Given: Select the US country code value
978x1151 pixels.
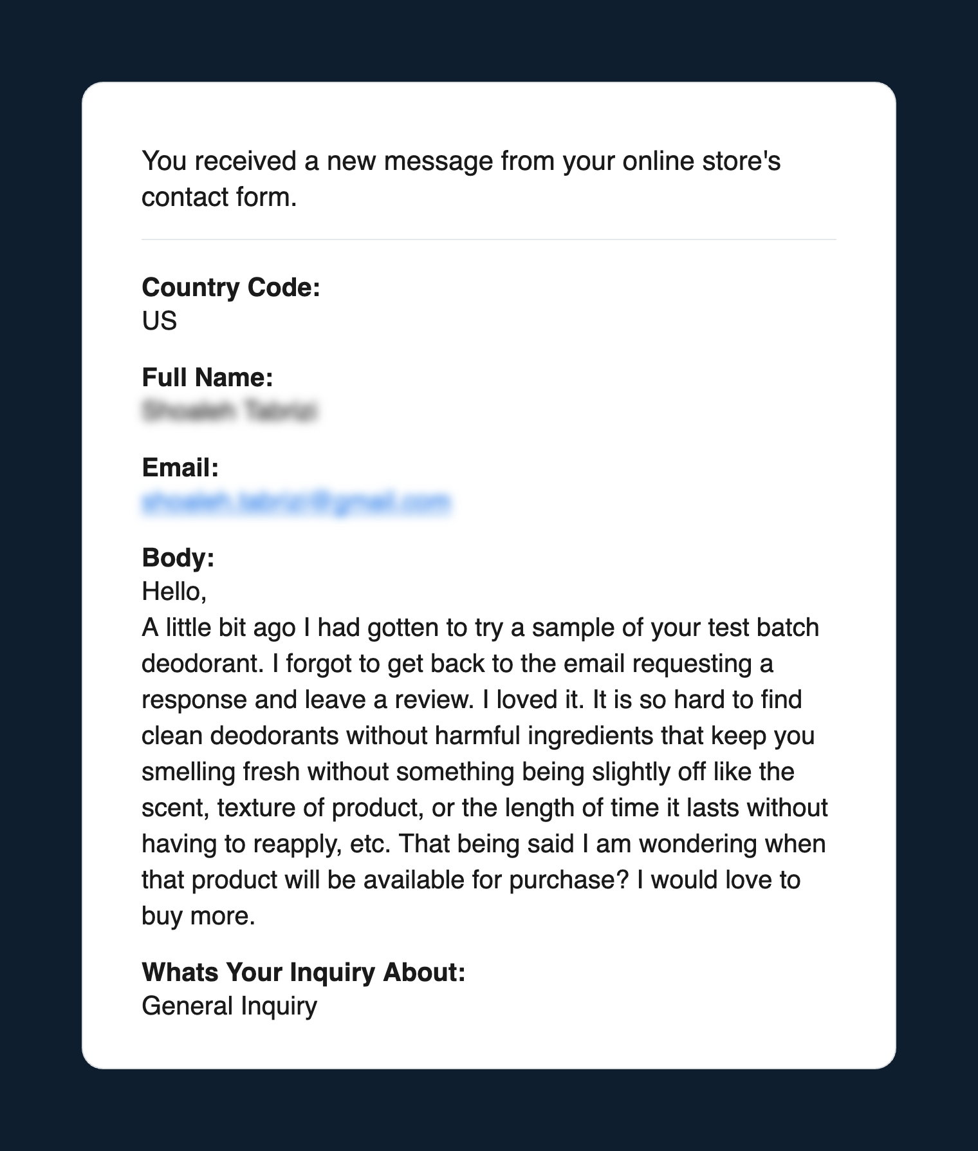Looking at the screenshot, I should tap(159, 321).
